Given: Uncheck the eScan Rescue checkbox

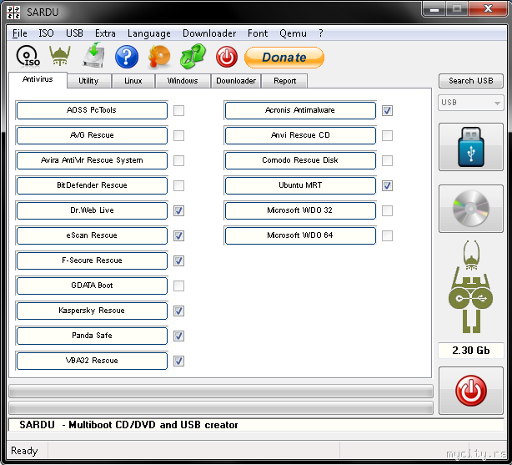Looking at the screenshot, I should coord(178,235).
